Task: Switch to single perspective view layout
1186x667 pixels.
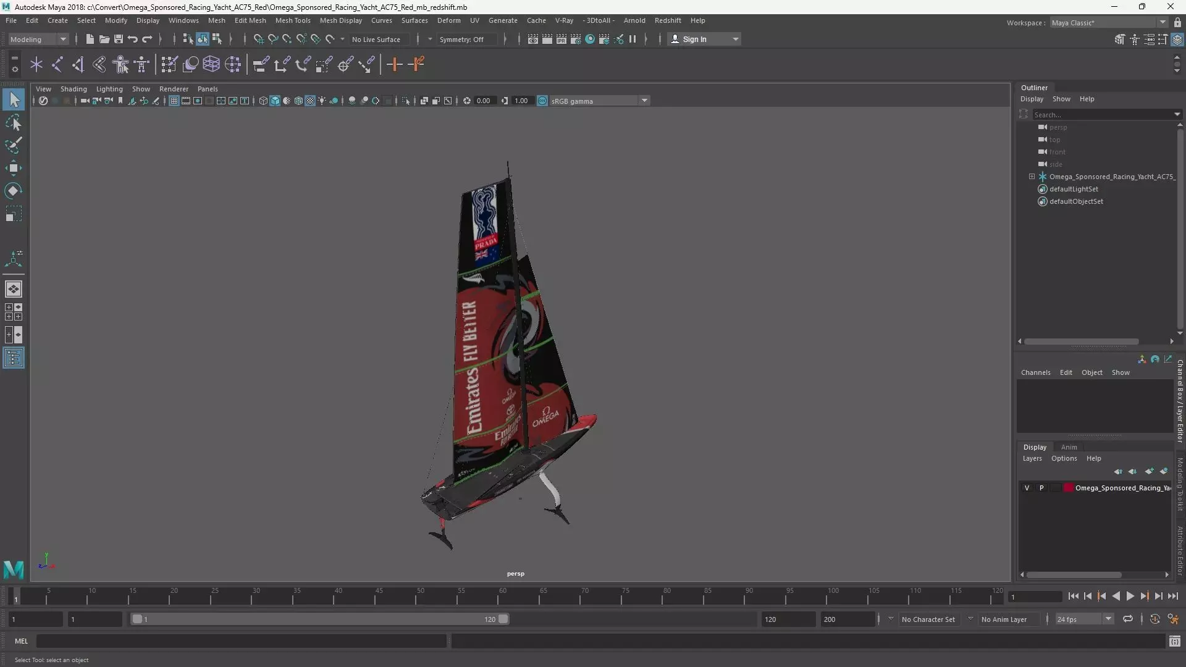Action: pos(14,289)
